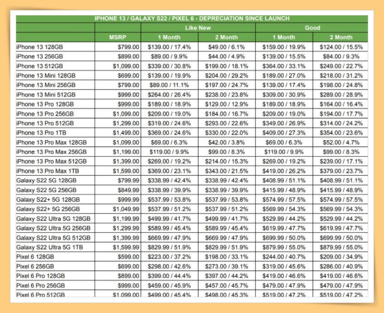The width and height of the screenshot is (384, 313).
Task: Select the 'Galaxy S22+ 5G 256GB' label
Action: tap(48, 209)
